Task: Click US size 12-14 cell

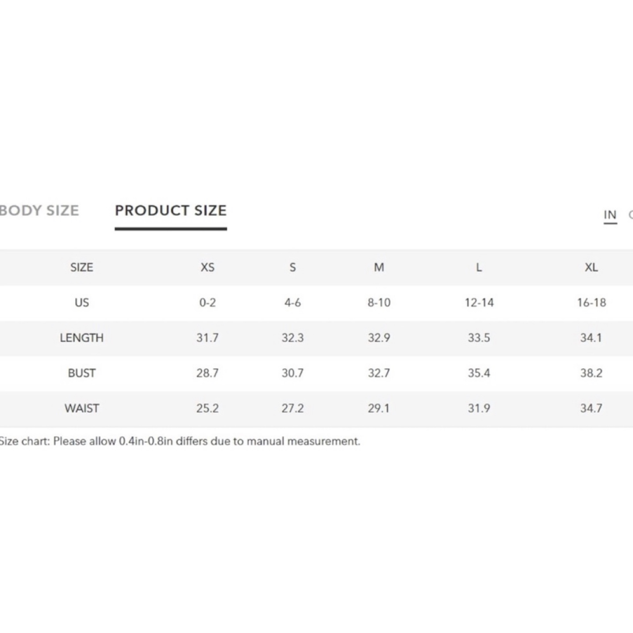Action: [x=479, y=302]
